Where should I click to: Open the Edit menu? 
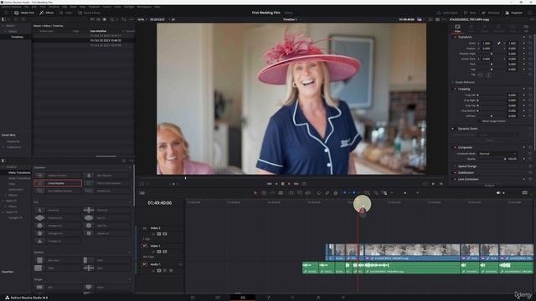[x=34, y=7]
